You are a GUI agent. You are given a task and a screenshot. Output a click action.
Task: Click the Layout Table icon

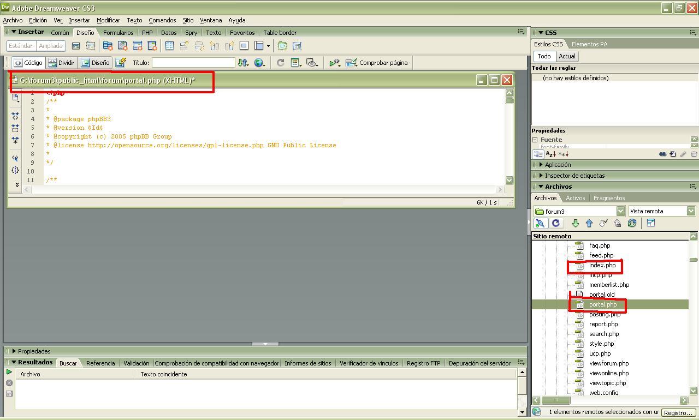(282, 46)
